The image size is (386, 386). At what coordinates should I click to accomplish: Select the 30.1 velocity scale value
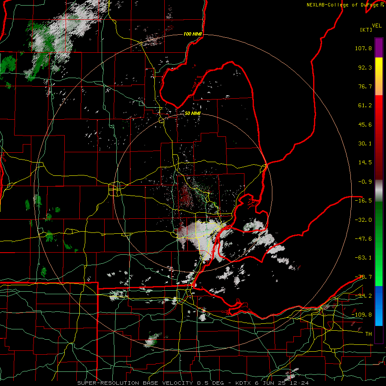pos(365,144)
